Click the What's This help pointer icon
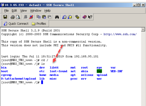 (90, 17)
